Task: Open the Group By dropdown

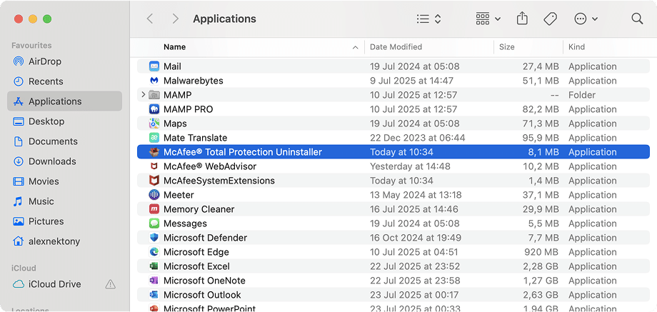Action: coord(488,19)
